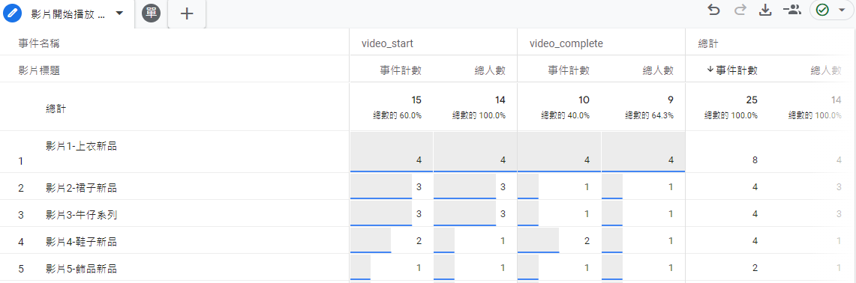Click the green checkmark status icon

point(822,10)
